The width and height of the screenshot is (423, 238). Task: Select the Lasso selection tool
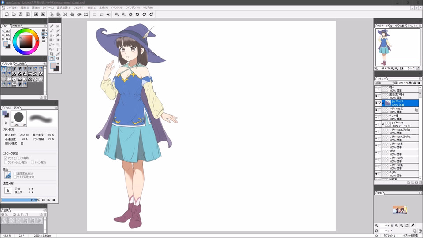coord(52,45)
